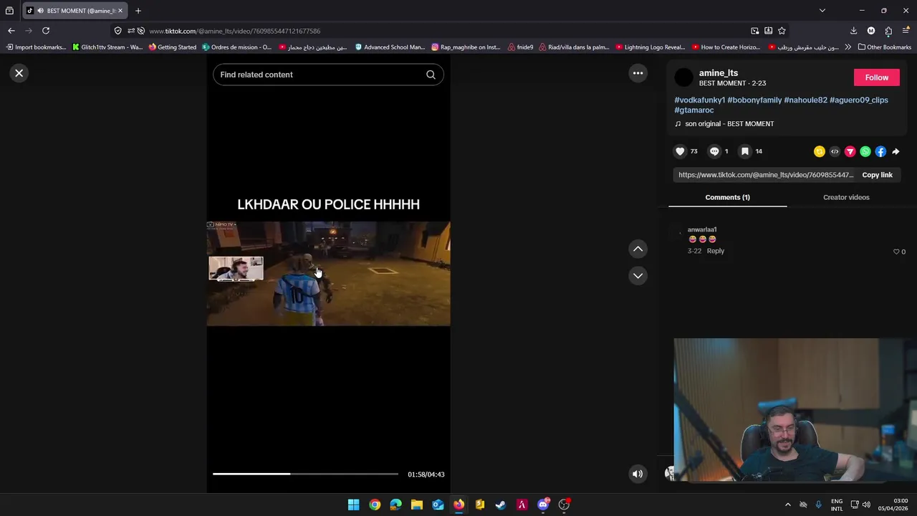This screenshot has width=917, height=516.
Task: Open the Firefox View icon left of tabs
Action: tap(9, 11)
